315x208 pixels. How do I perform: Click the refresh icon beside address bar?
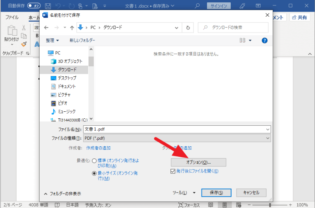coord(188,28)
